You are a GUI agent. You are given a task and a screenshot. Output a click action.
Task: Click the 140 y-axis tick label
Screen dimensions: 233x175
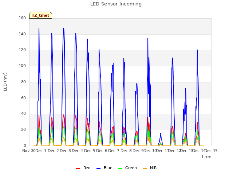22,34
